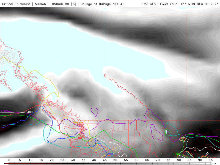The height and width of the screenshot is (165, 220).
Task: Click the "50" value on the RH color scale
Action: click(115, 160)
